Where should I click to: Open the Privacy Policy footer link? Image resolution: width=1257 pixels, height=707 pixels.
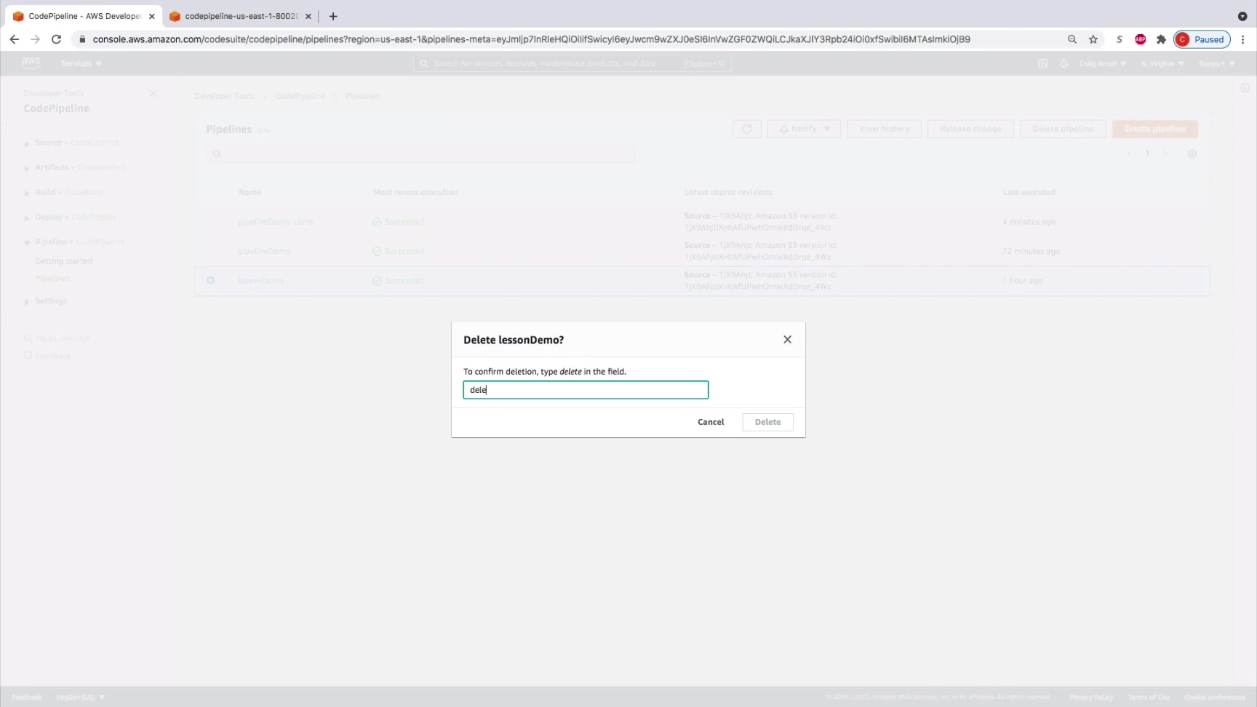coord(1091,697)
